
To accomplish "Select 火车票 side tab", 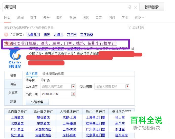I will click(13, 92).
